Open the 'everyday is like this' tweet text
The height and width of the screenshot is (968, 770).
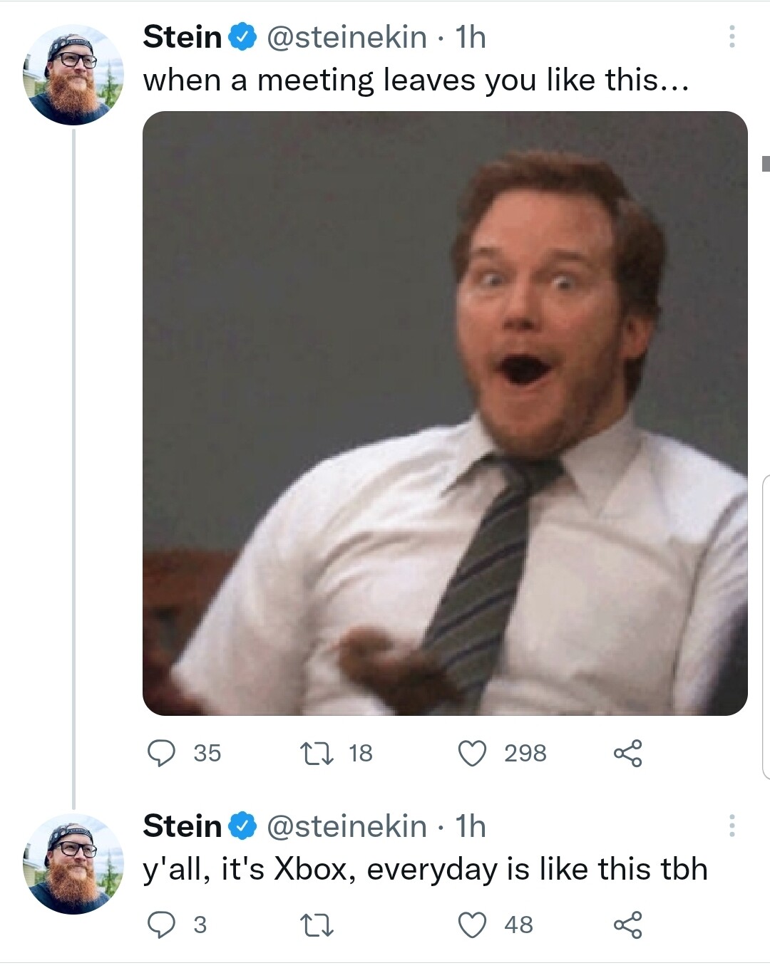tap(425, 870)
